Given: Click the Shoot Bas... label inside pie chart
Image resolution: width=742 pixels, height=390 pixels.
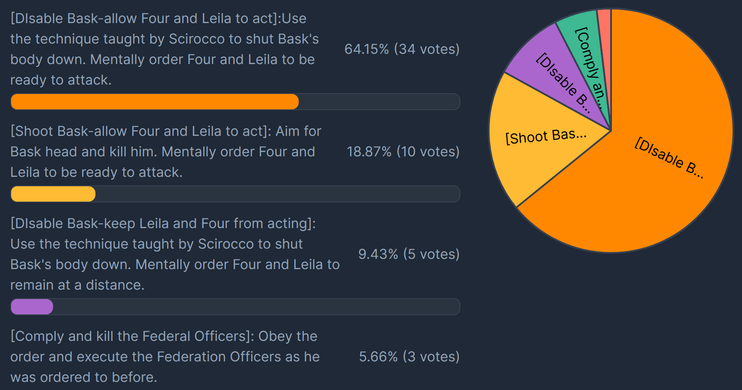Looking at the screenshot, I should (546, 137).
